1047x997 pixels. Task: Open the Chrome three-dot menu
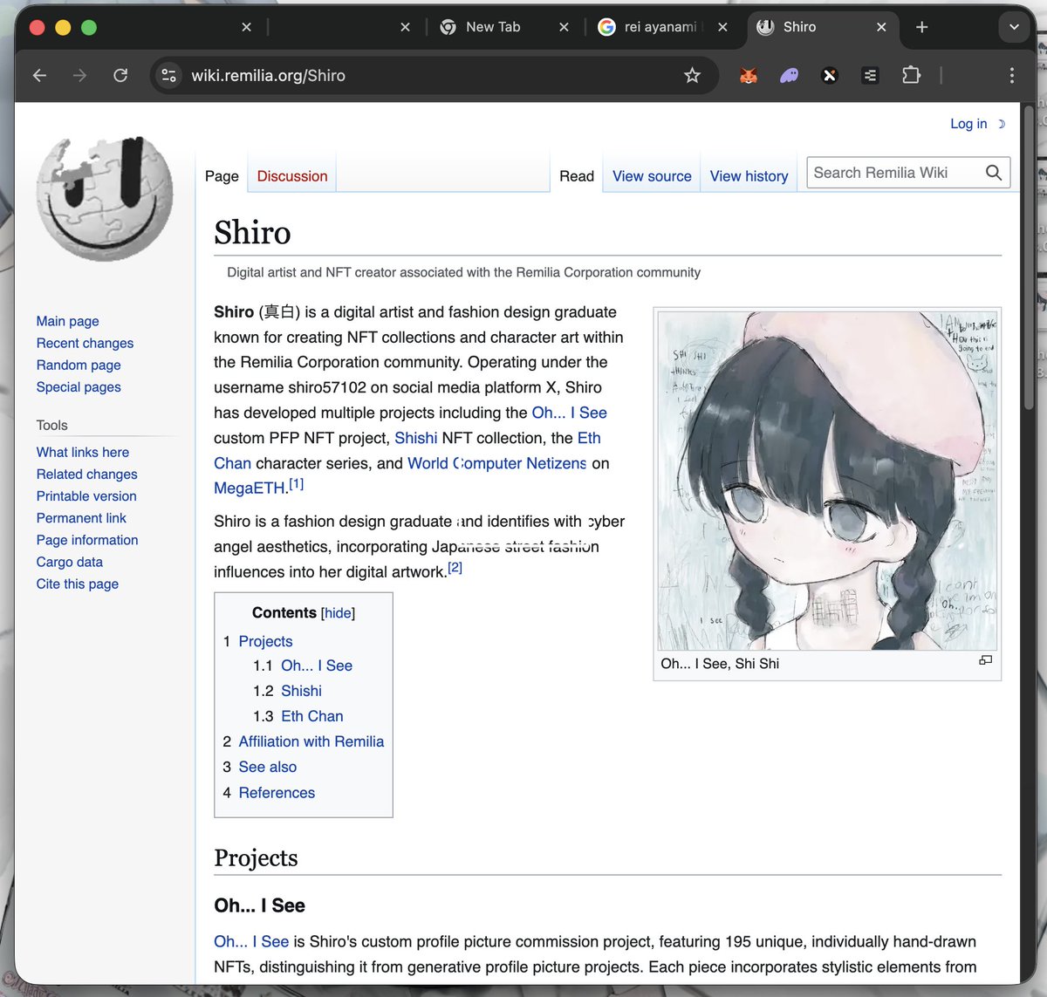(1012, 76)
